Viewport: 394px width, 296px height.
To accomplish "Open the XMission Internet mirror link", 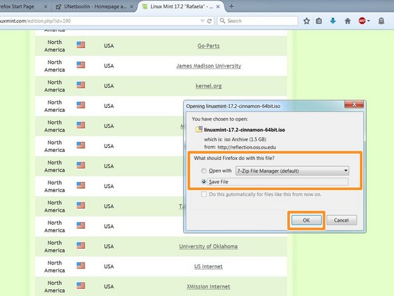I will click(x=208, y=287).
